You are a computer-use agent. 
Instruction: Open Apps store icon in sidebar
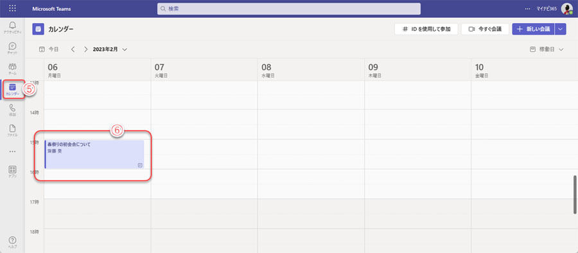(x=13, y=171)
